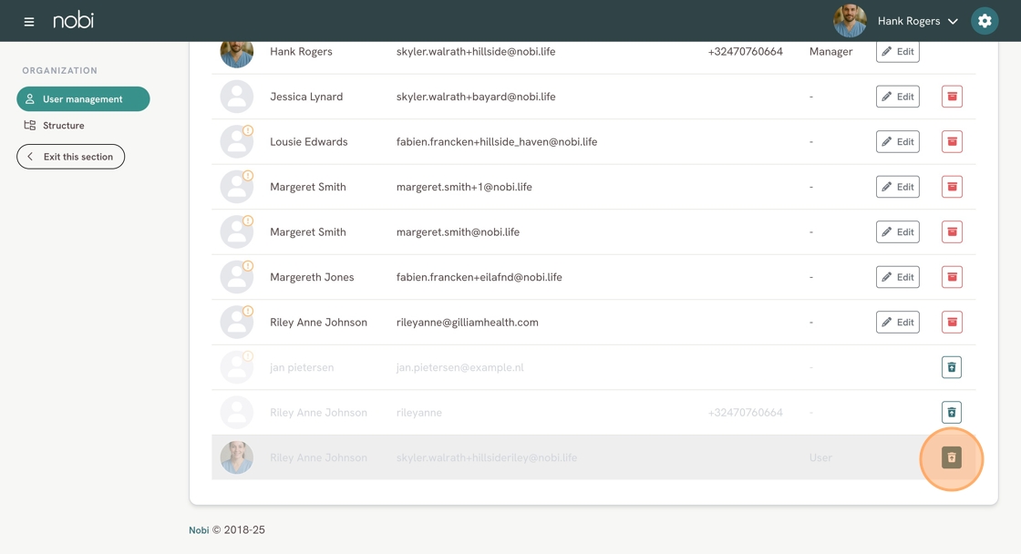The height and width of the screenshot is (554, 1021).
Task: Select email fabien.francken+eilafnd@nobi.life
Action: tap(480, 277)
